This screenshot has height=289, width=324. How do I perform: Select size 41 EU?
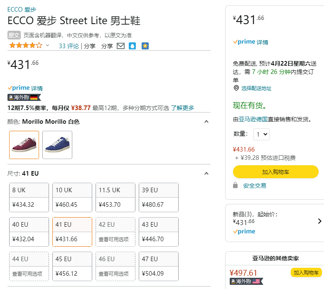pos(72,232)
